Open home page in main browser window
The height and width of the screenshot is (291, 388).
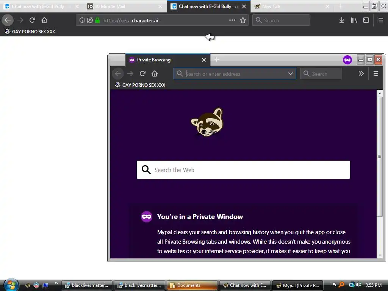click(x=44, y=20)
